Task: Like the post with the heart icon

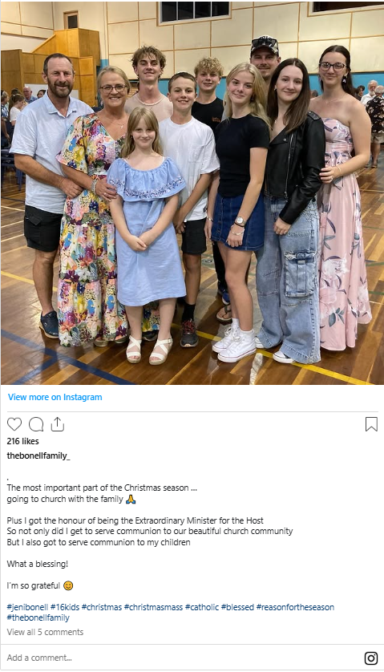Action: coord(14,424)
